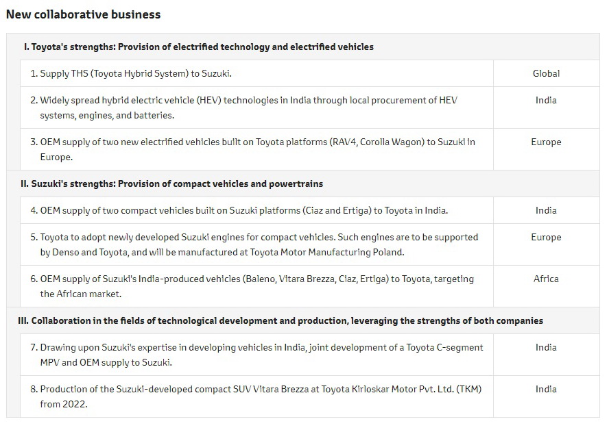This screenshot has width=609, height=430.
Task: Select 'India' cell beside C-segment MPV row
Action: (546, 347)
